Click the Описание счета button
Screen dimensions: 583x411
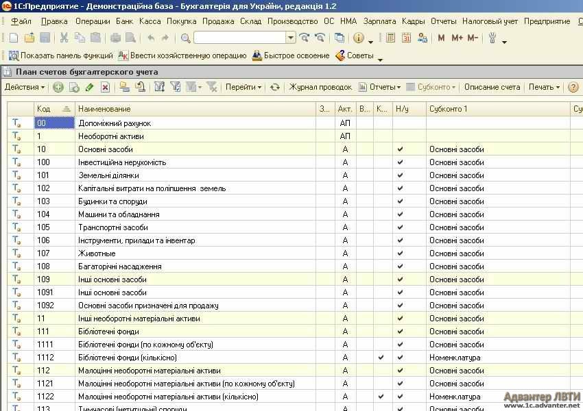(492, 87)
